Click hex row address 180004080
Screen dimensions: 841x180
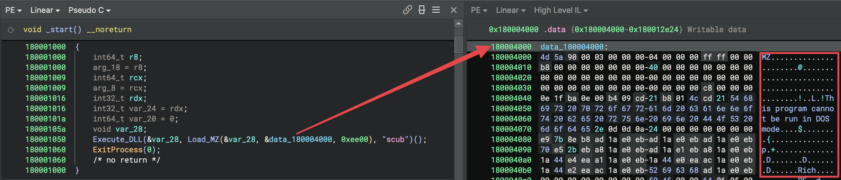(x=511, y=139)
